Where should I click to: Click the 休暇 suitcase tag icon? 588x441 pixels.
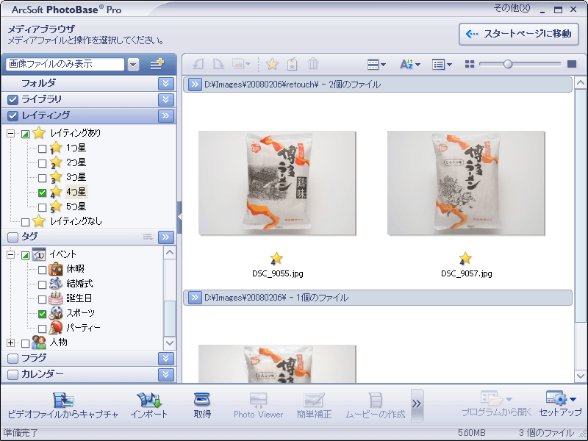(56, 269)
